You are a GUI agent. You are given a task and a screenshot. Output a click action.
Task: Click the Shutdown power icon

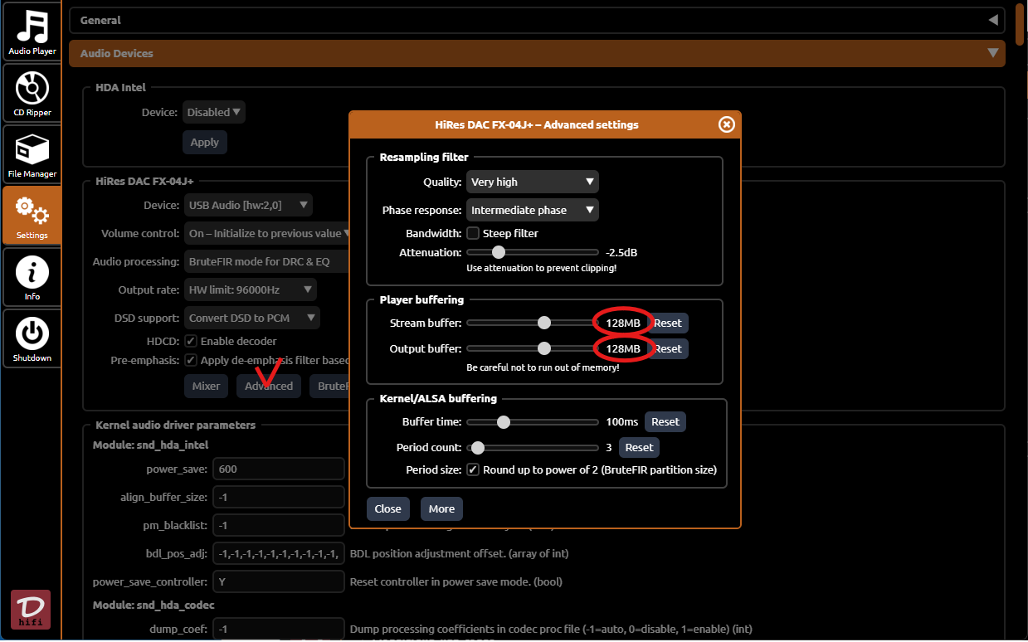coord(32,338)
